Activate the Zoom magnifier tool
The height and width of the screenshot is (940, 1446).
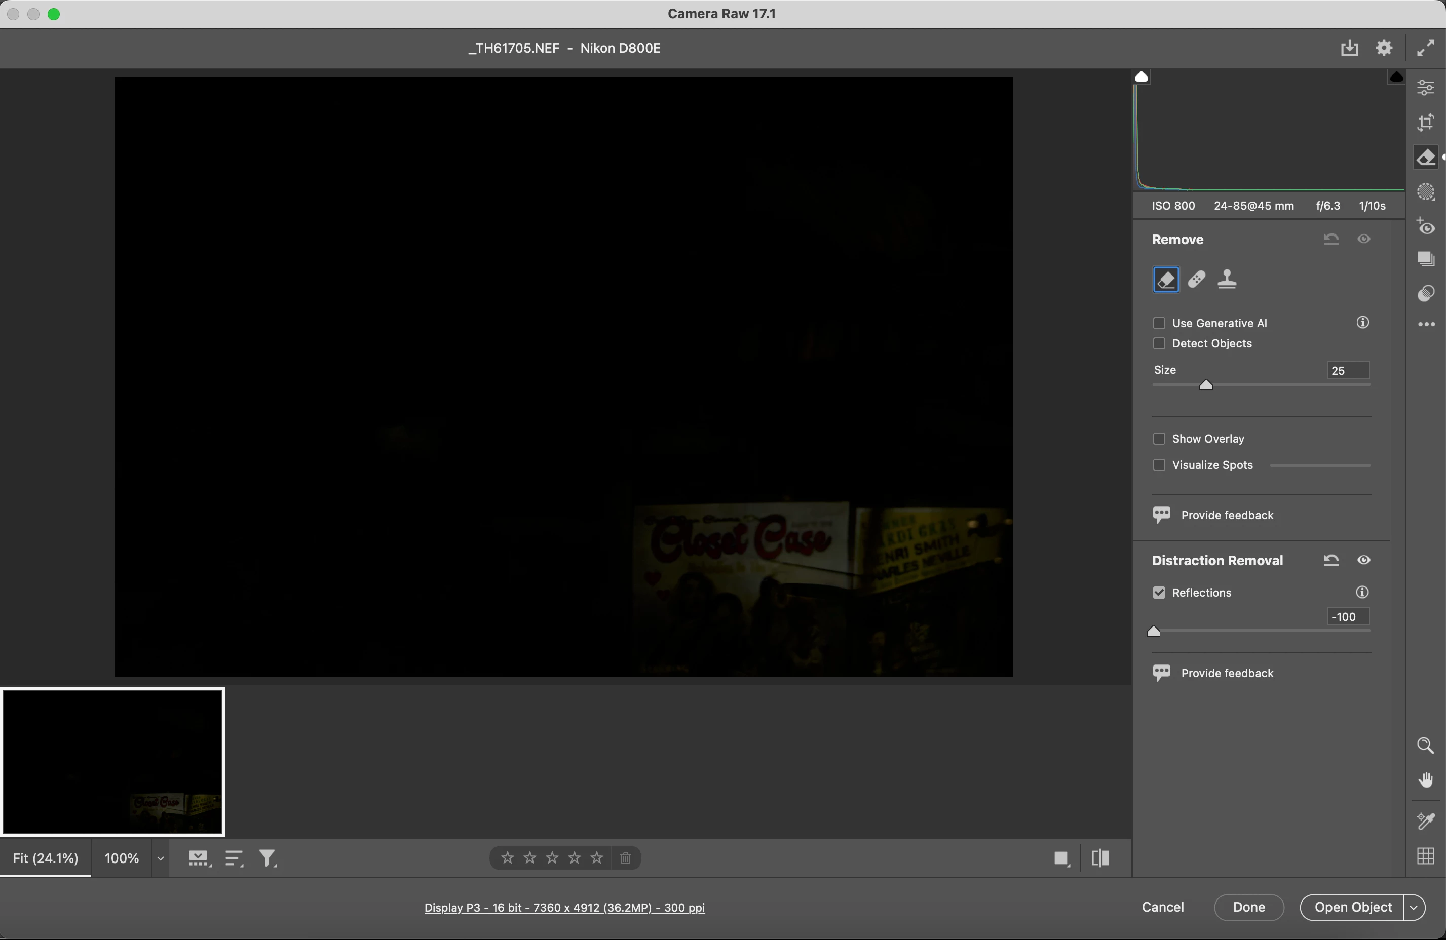1425,745
